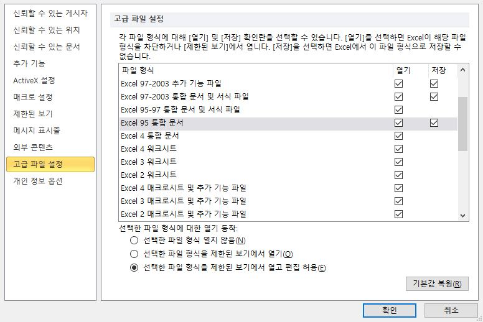The width and height of the screenshot is (483, 322).
Task: Select the Excel 4 워크시트 row
Action: click(x=288, y=149)
